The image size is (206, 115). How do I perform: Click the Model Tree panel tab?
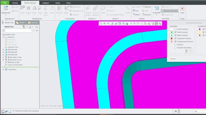point(8,23)
